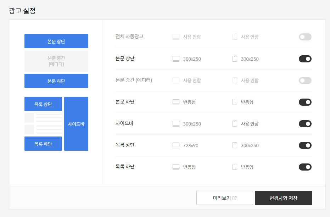Open the 미리보기 preview button
The image size is (330, 217).
tap(225, 198)
